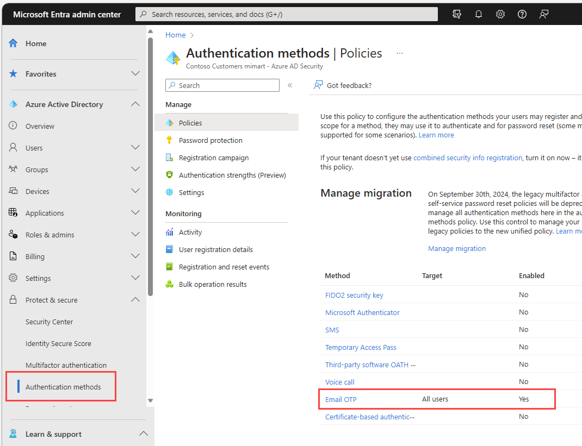Click the Registration and reset events icon
Screen dimensions: 582x446
169,267
